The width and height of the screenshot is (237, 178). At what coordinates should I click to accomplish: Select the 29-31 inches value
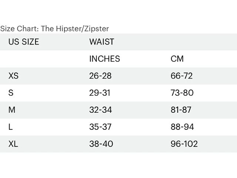(x=100, y=93)
